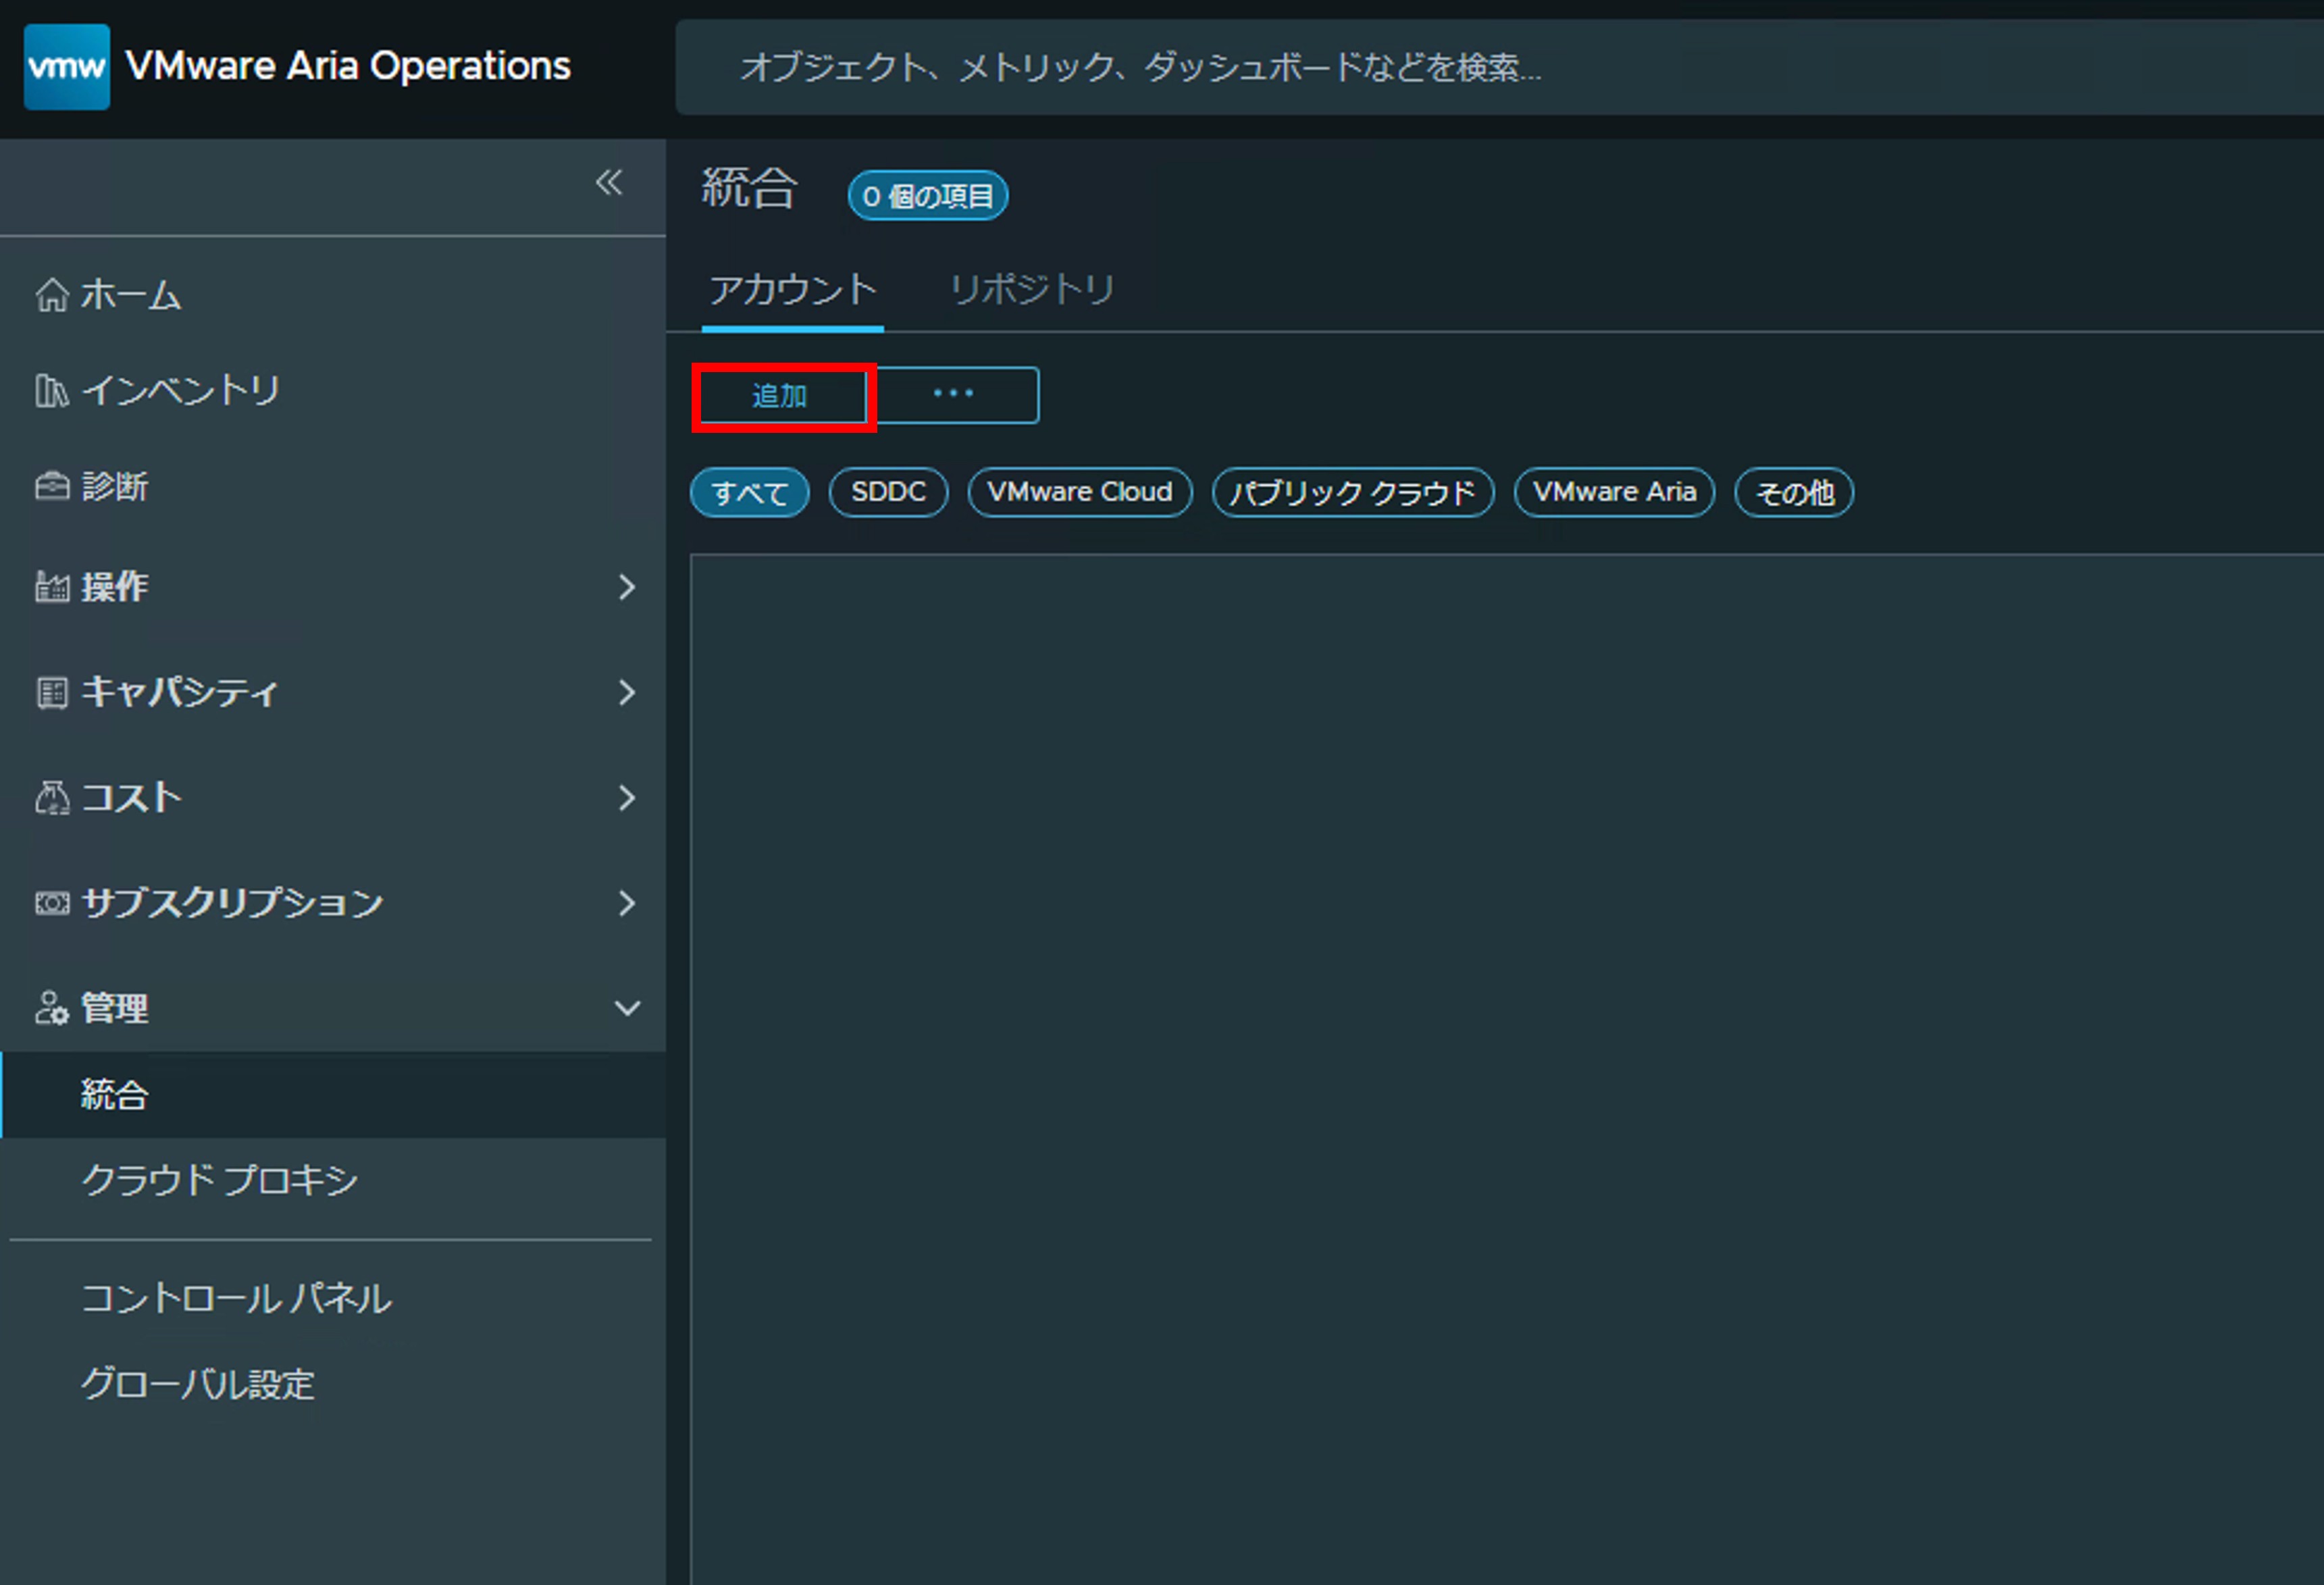The height and width of the screenshot is (1585, 2324).
Task: Click the インベントリ inventory icon
Action: click(x=52, y=390)
